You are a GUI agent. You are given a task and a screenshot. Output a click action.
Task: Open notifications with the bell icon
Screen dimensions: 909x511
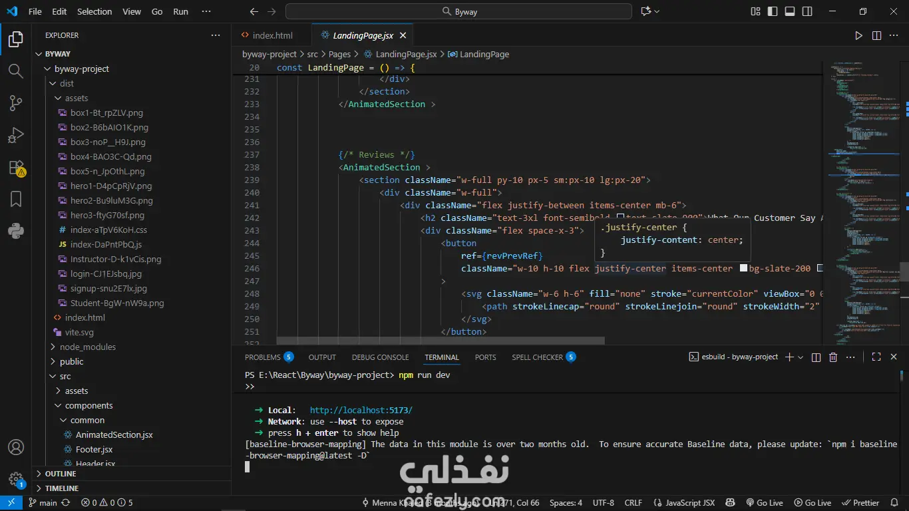(x=895, y=503)
